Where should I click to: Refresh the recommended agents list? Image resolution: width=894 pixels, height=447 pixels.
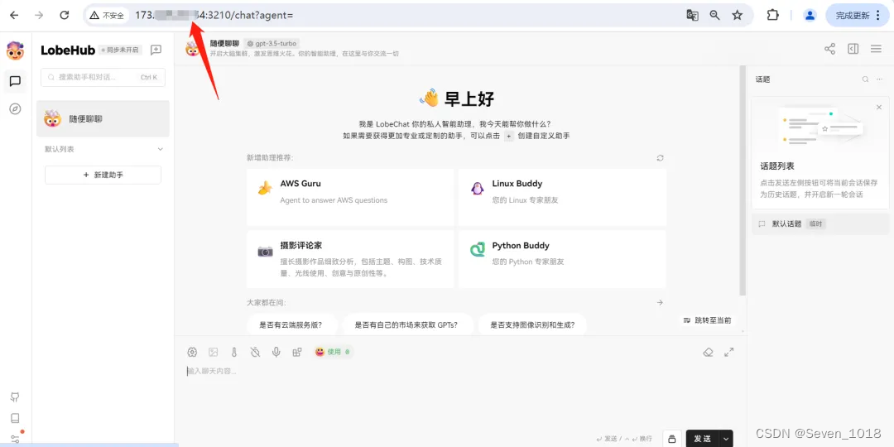(x=660, y=158)
